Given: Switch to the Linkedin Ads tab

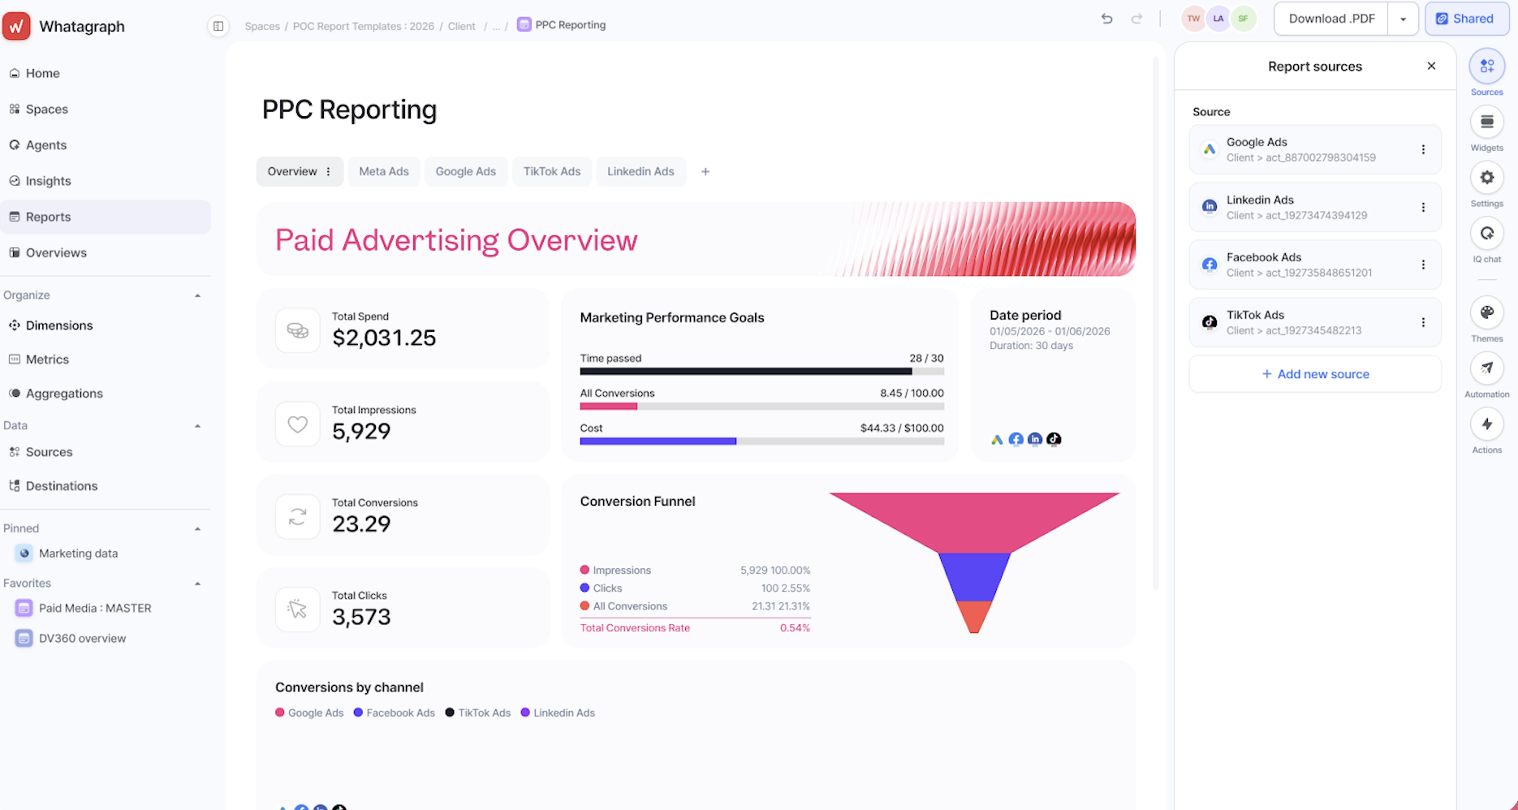Looking at the screenshot, I should (640, 171).
